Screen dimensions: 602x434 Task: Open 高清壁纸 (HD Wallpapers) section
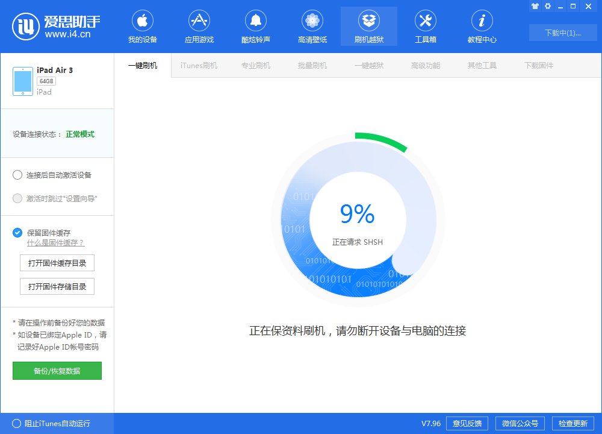pos(312,25)
